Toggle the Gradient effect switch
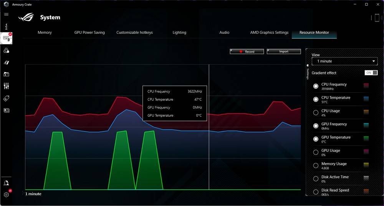 coord(371,73)
